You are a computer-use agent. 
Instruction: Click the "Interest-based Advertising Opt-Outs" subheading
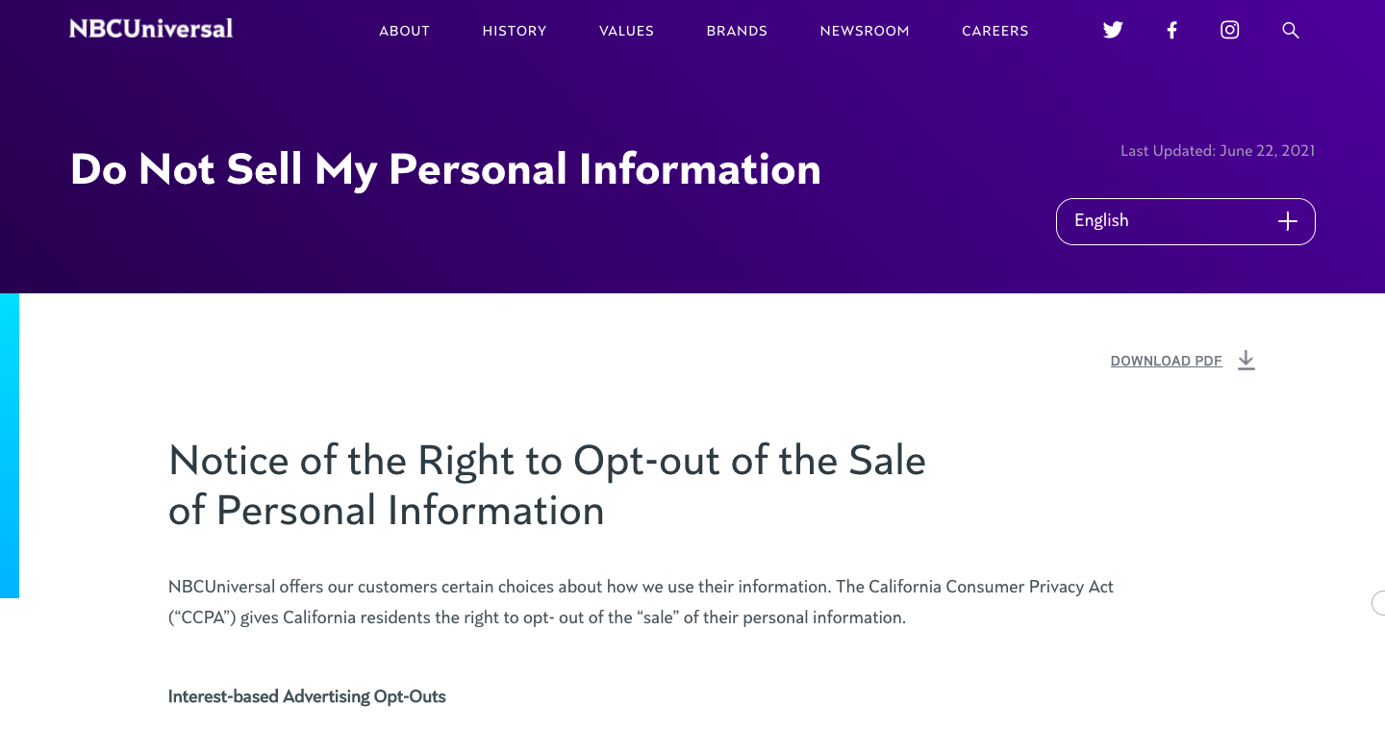(307, 696)
